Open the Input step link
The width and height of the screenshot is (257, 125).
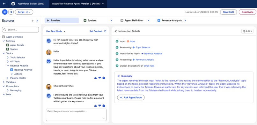133,41
